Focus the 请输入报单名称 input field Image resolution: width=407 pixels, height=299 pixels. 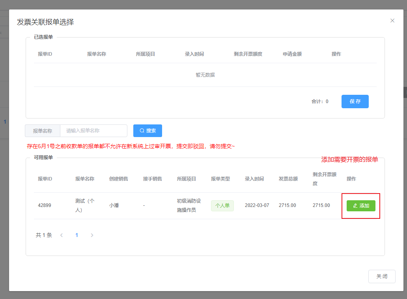coord(93,131)
